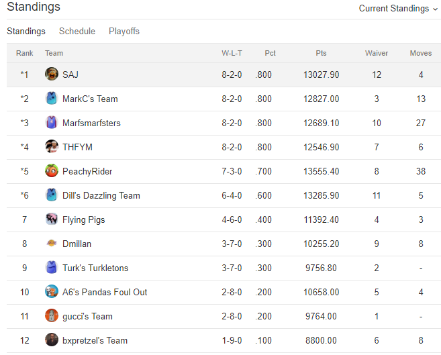Click MarkC's Team jersey icon
The image size is (441, 355).
tap(52, 98)
